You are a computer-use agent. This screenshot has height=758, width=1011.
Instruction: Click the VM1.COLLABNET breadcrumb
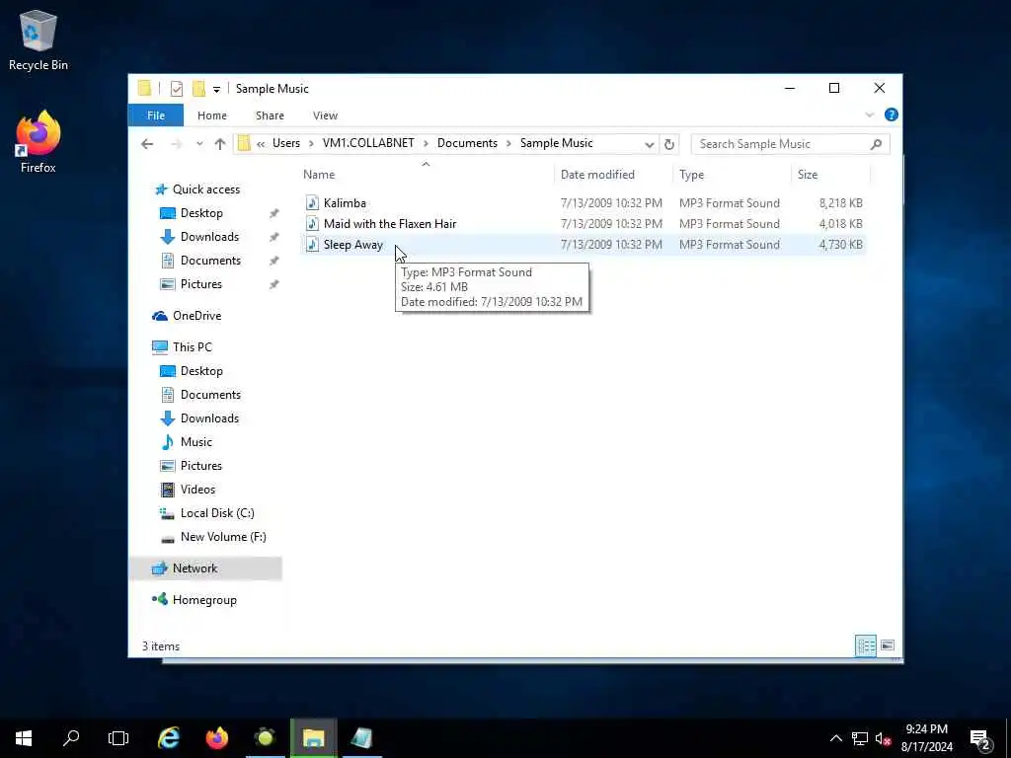[368, 143]
